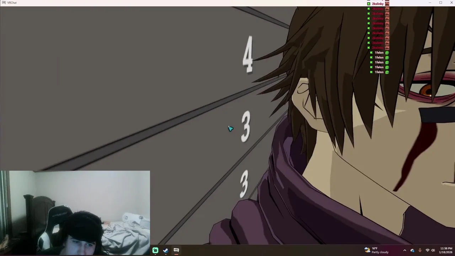
Task: Open the cloud sync tray icon
Action: (x=412, y=250)
